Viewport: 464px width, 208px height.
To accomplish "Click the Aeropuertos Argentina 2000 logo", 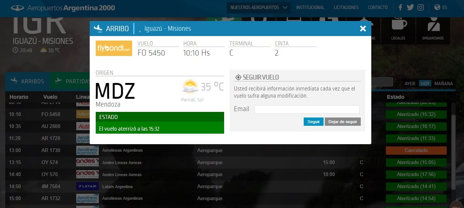I will [63, 8].
